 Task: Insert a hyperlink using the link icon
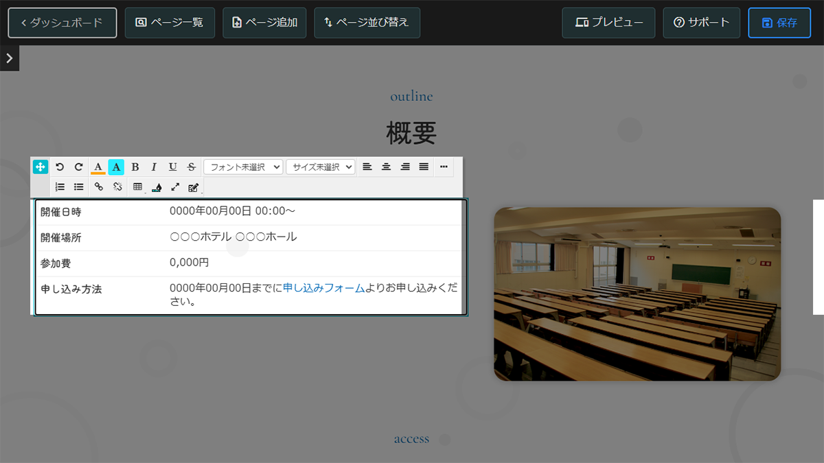(x=99, y=186)
